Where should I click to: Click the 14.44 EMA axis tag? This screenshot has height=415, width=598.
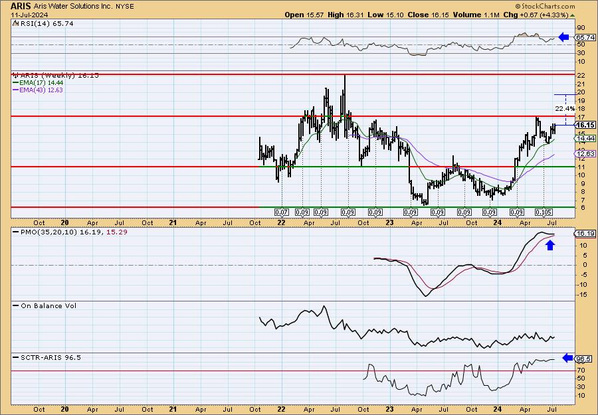click(585, 138)
